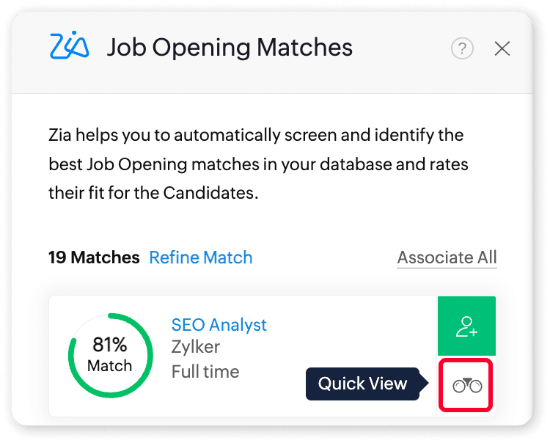Click Associate All link
The image size is (550, 443).
click(x=447, y=257)
